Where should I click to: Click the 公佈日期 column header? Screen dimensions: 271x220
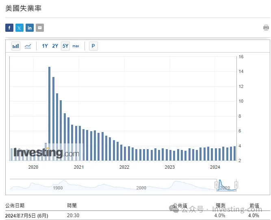point(15,206)
